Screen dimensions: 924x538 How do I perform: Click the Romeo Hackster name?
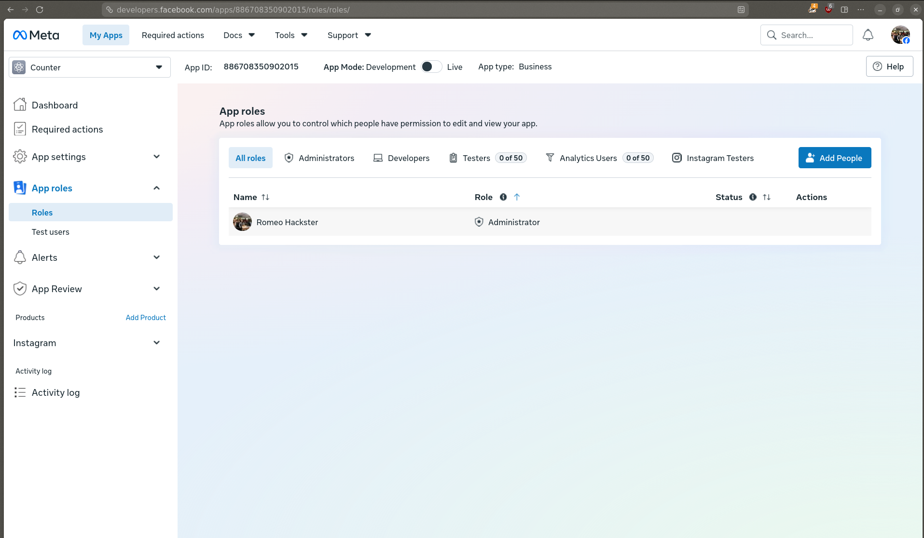pyautogui.click(x=287, y=222)
